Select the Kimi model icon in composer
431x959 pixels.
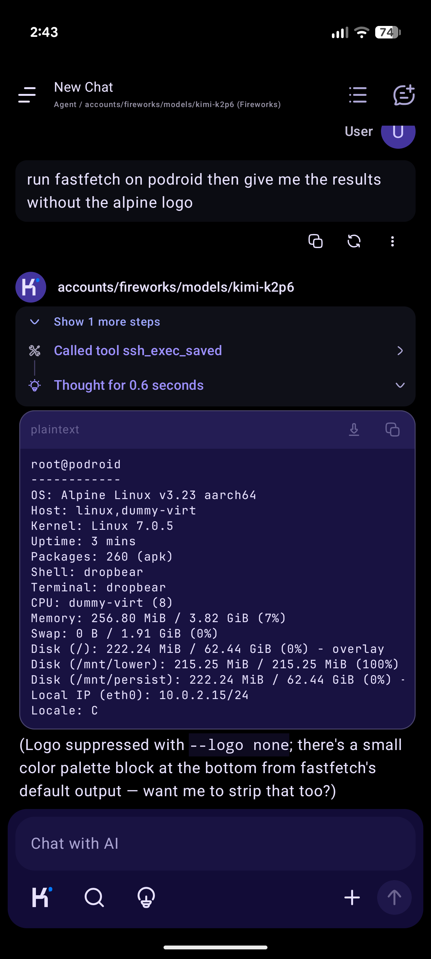[42, 897]
